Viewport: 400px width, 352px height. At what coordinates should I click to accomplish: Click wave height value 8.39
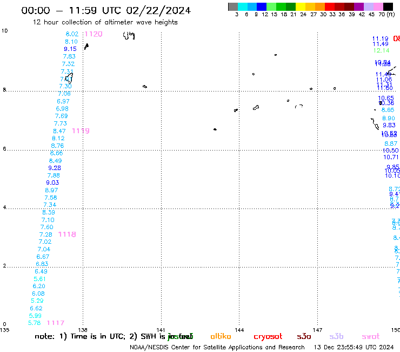pyautogui.click(x=49, y=212)
